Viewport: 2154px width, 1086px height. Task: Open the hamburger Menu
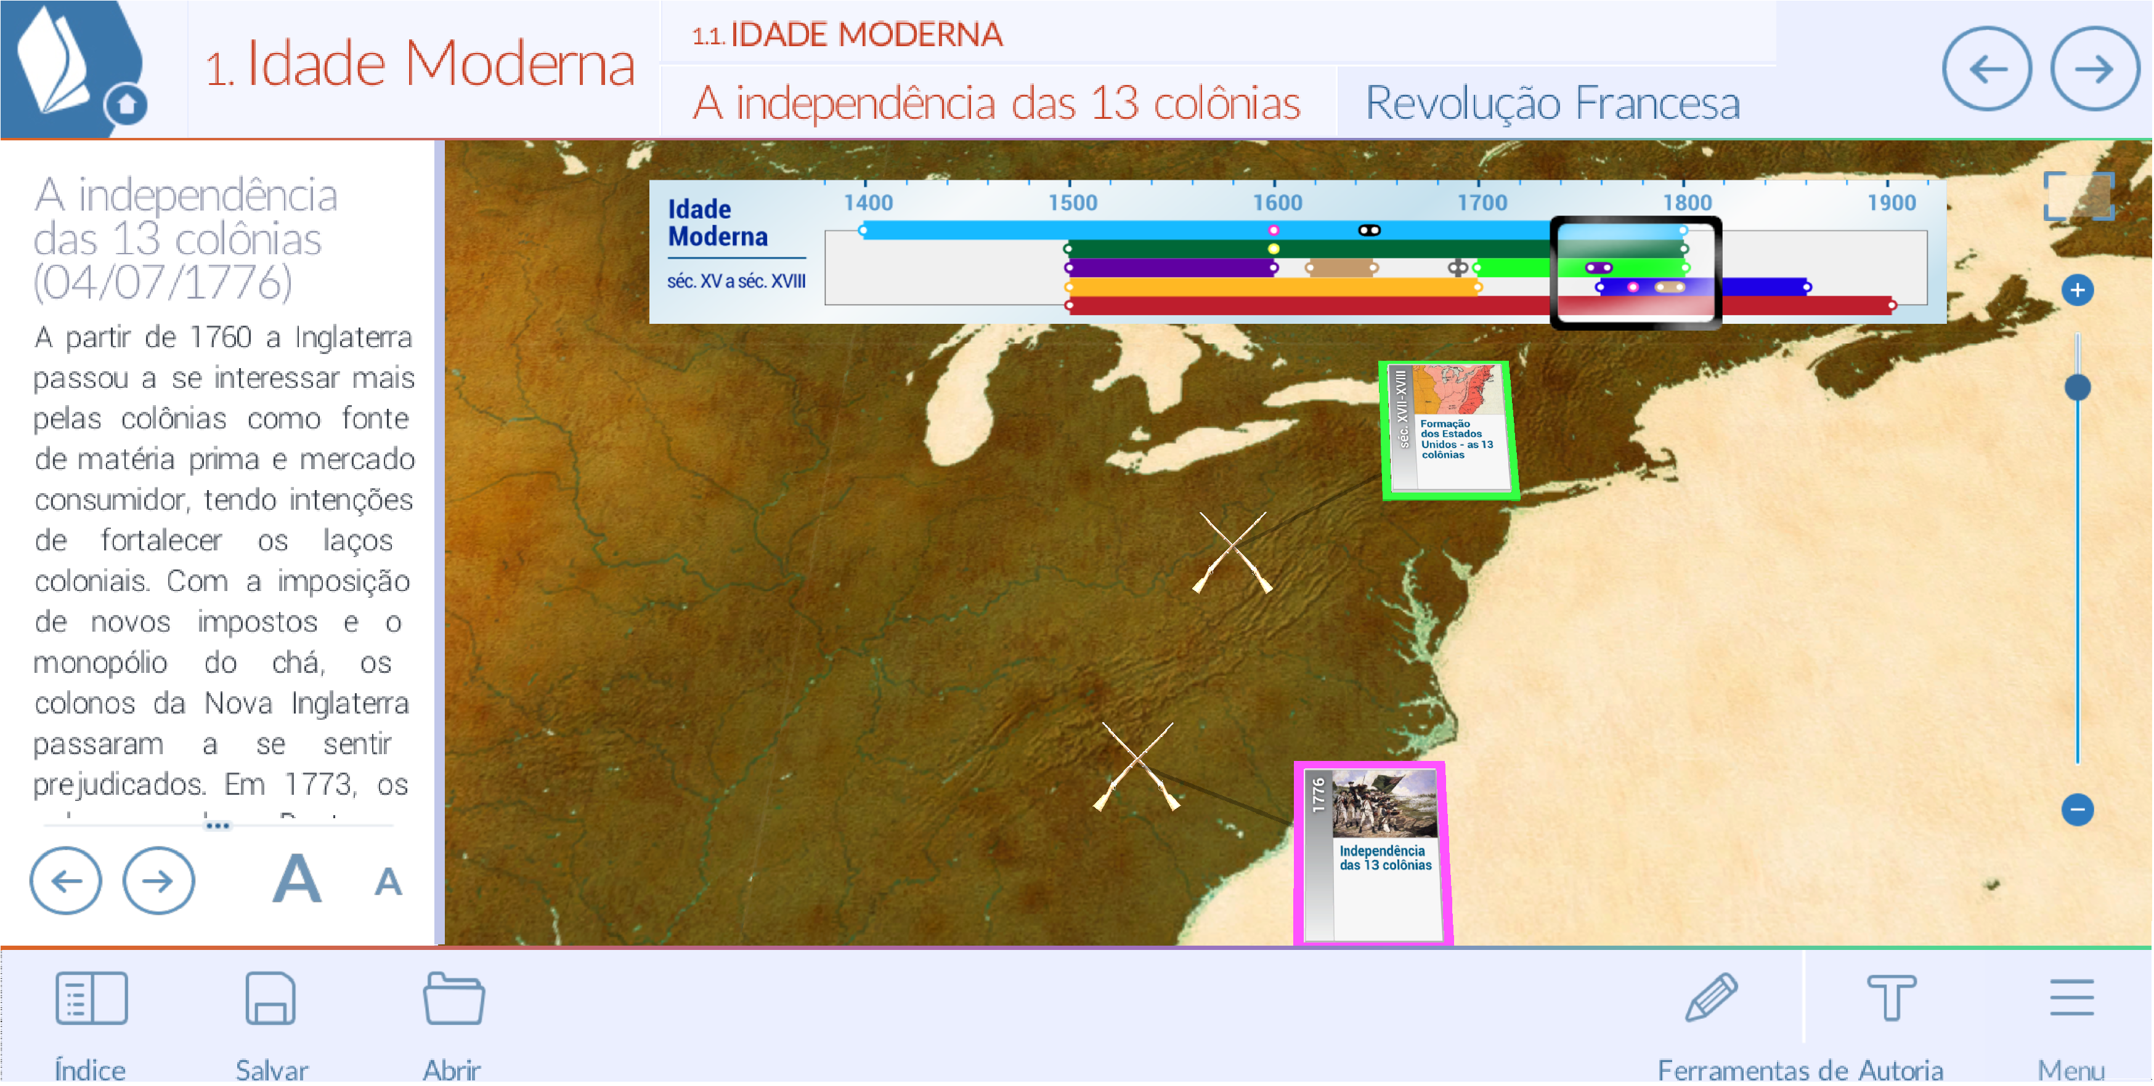(x=2071, y=999)
